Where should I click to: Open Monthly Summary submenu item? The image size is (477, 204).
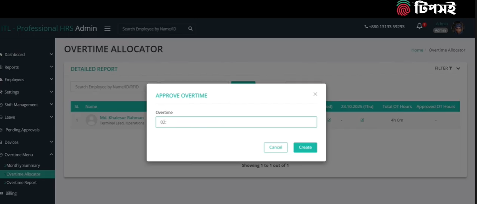point(23,165)
